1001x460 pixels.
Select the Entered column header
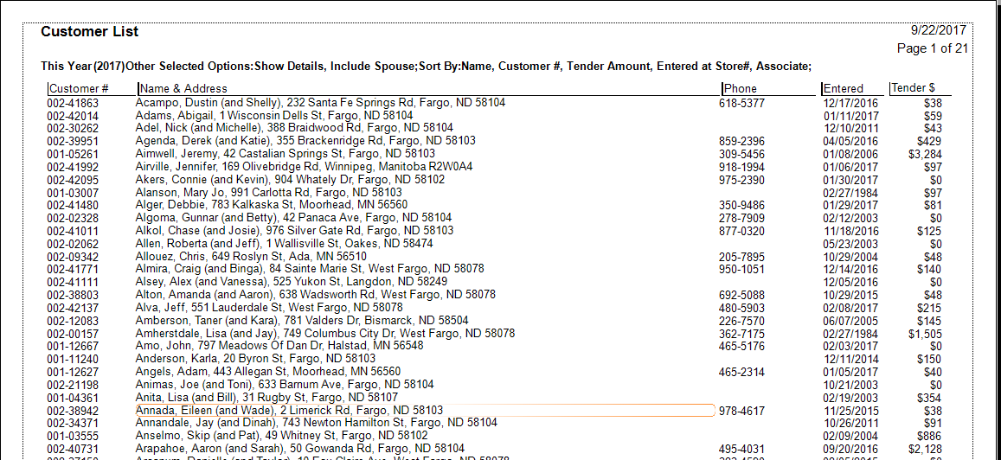844,88
